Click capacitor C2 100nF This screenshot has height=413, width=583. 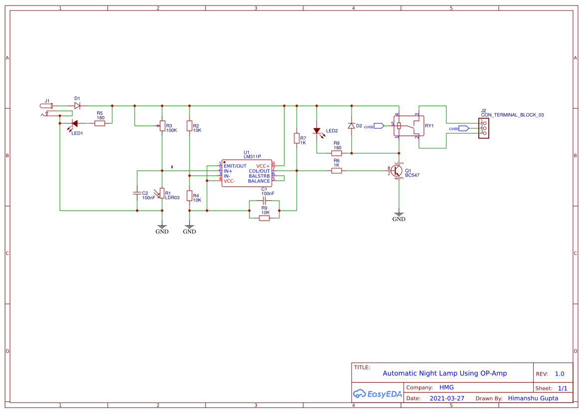pyautogui.click(x=137, y=193)
